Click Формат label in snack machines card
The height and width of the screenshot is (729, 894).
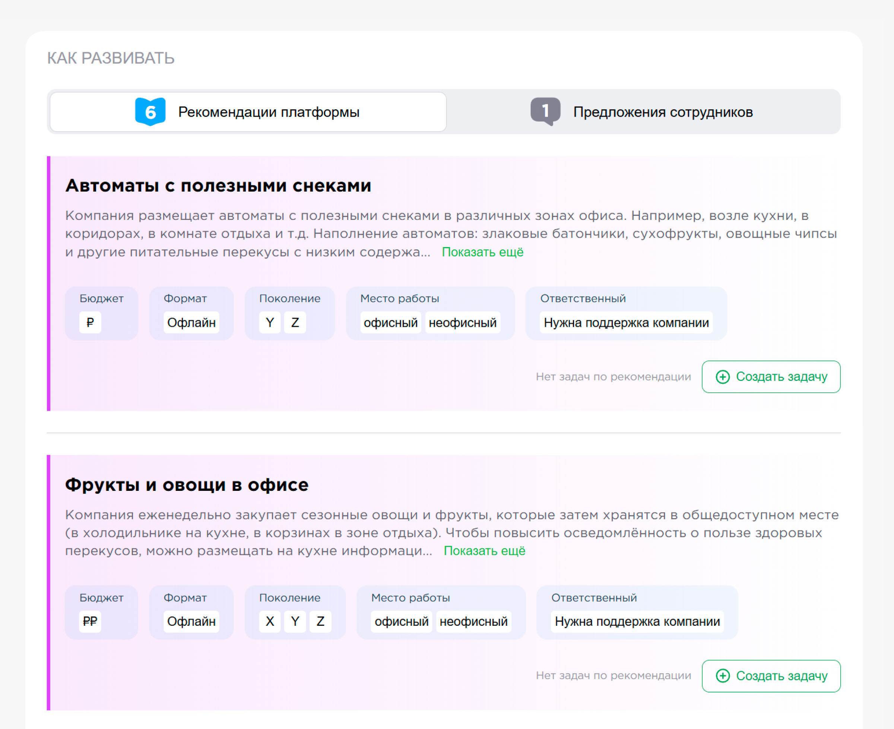(185, 299)
